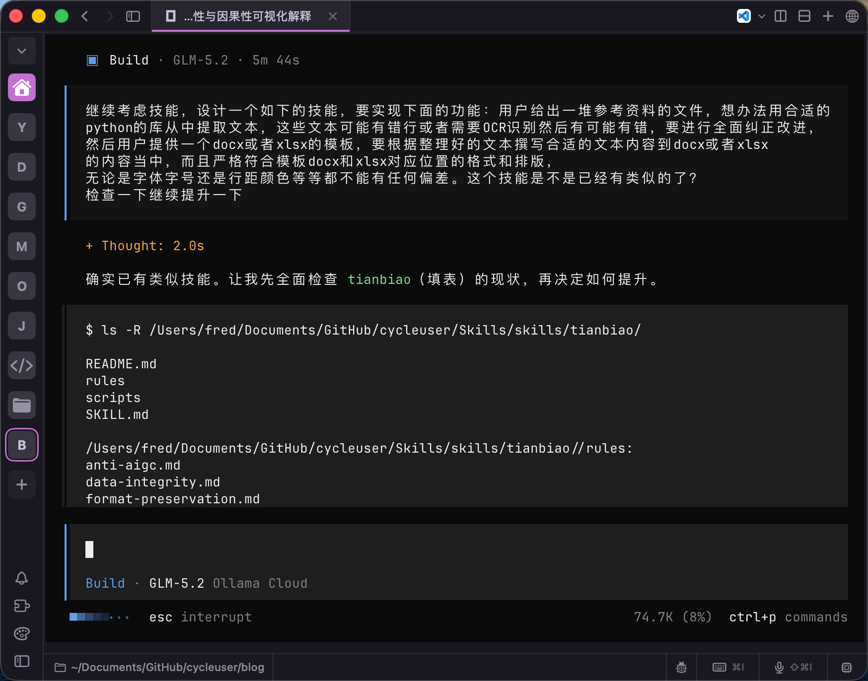This screenshot has height=681, width=868.
Task: Click the ls -R command line
Action: [x=363, y=330]
